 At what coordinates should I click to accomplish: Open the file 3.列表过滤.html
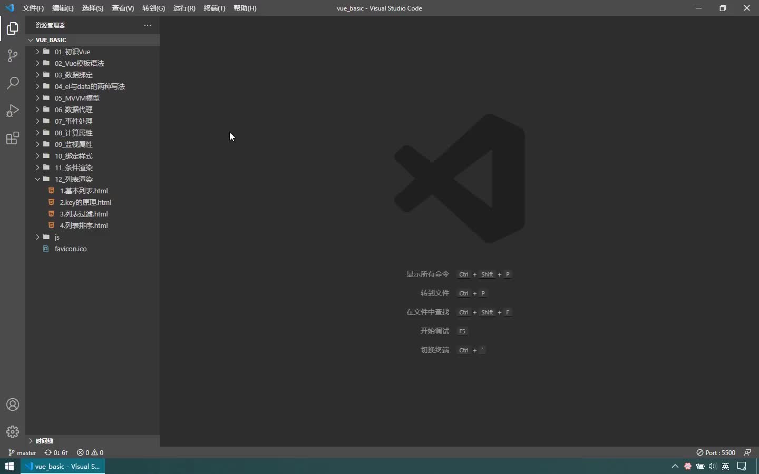(x=92, y=214)
